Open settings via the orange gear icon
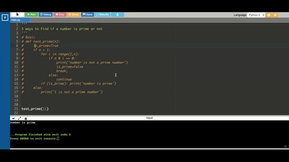289x162 pixels. [275, 15]
